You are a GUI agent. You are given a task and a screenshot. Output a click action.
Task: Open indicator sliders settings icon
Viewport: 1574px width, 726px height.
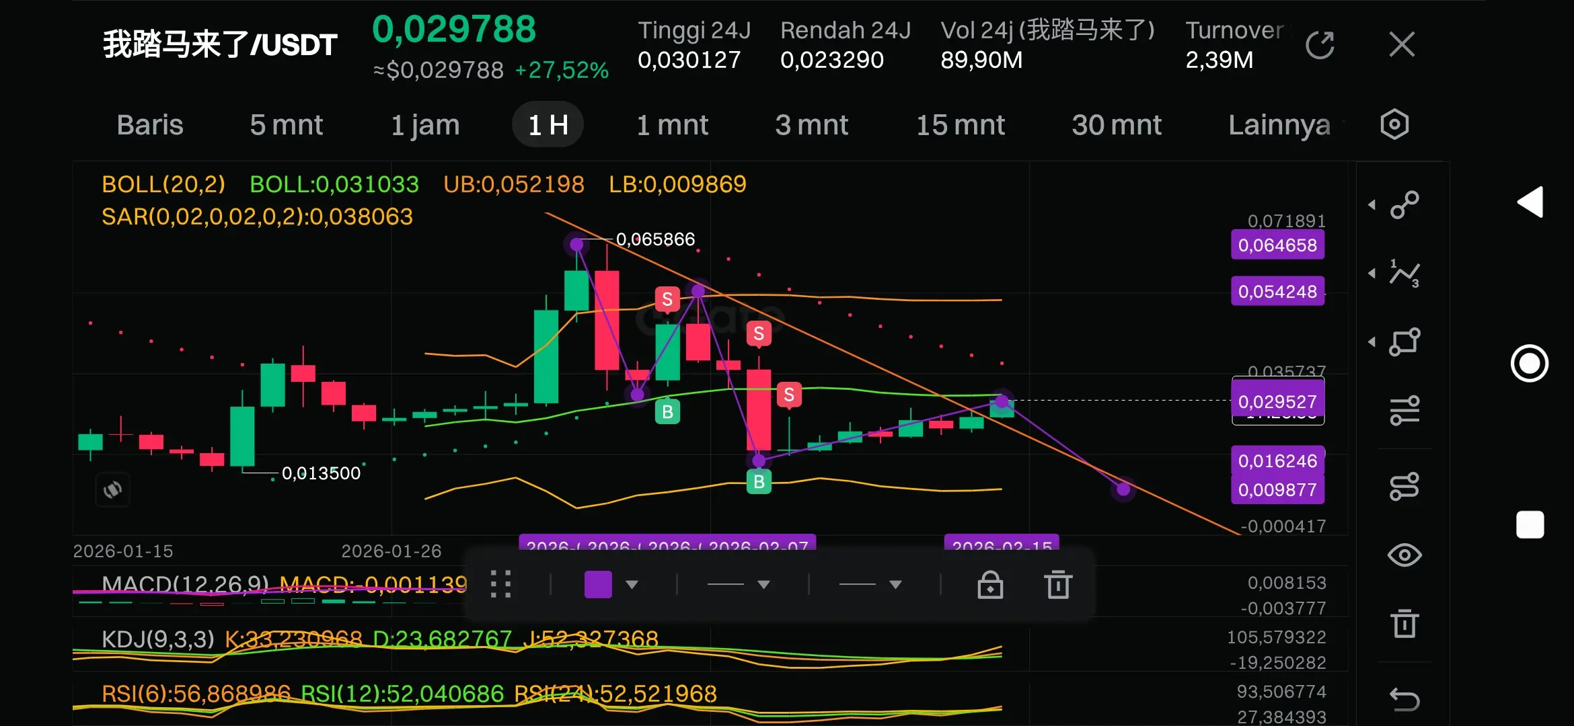point(1404,410)
